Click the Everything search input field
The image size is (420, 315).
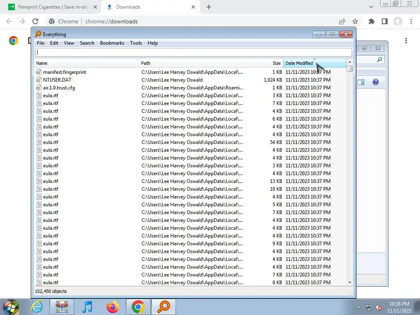(x=194, y=52)
